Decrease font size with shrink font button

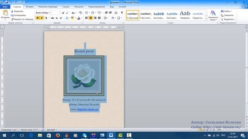pyautogui.click(x=67, y=13)
